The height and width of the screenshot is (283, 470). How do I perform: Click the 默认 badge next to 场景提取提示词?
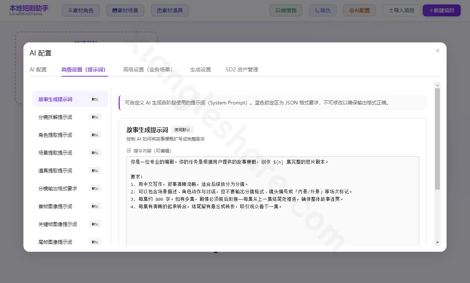tap(95, 153)
